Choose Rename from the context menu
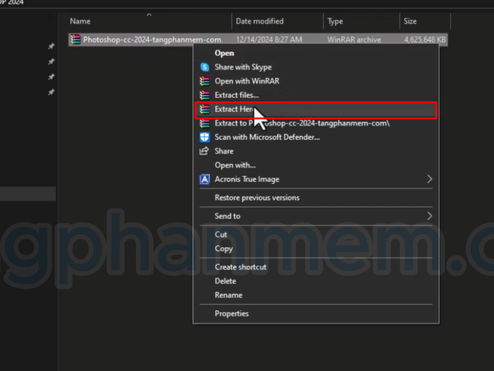494x371 pixels. pyautogui.click(x=228, y=295)
